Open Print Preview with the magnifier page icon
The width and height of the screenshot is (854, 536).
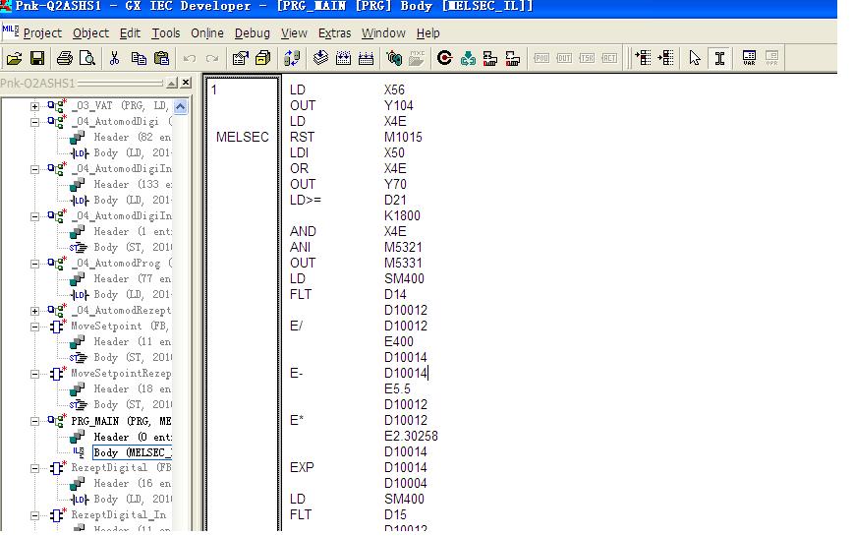(x=86, y=59)
